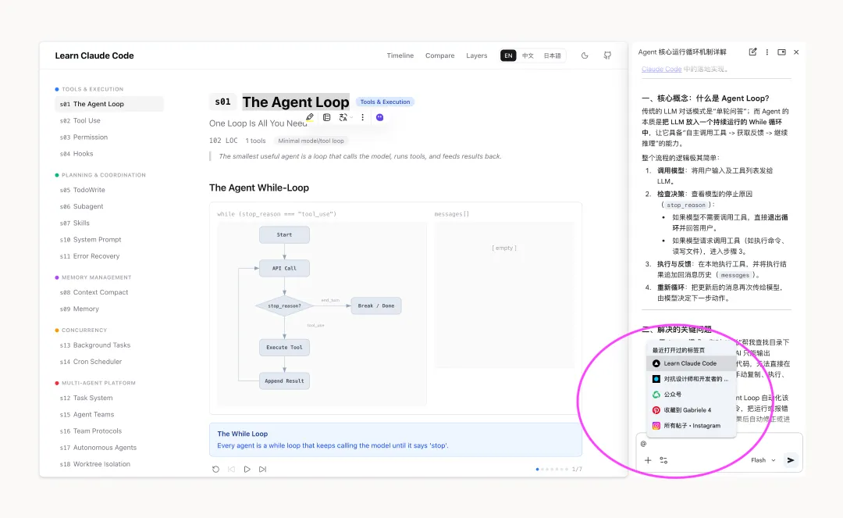The image size is (843, 518).
Task: Click the translate icon in floating toolbar
Action: pyautogui.click(x=343, y=117)
